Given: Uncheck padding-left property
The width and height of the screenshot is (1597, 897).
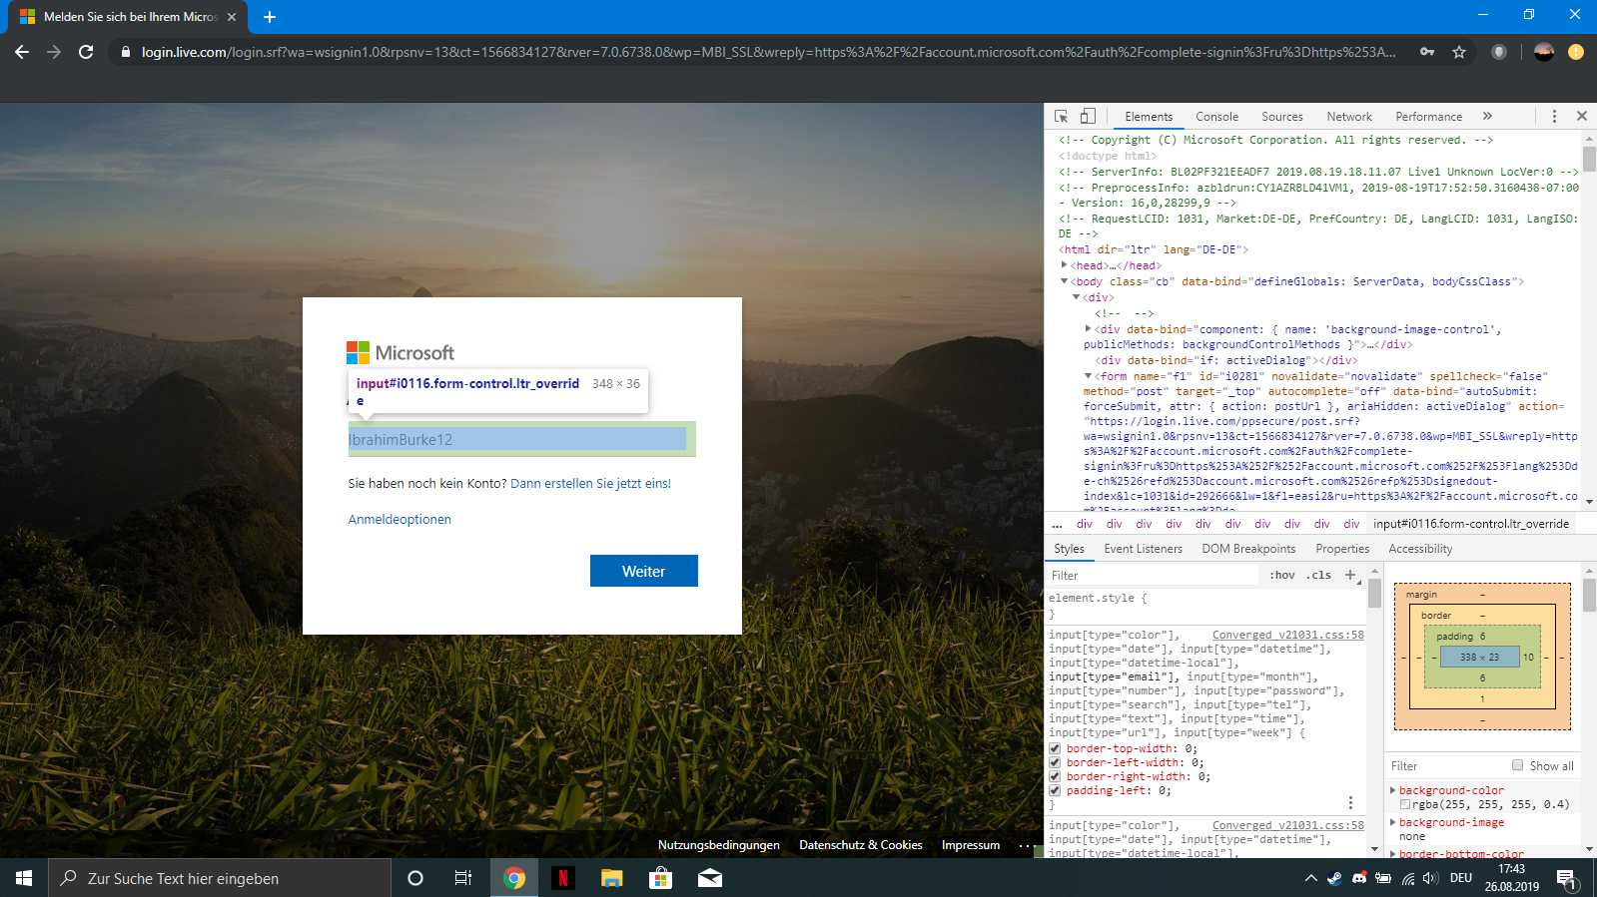Looking at the screenshot, I should click(1055, 790).
